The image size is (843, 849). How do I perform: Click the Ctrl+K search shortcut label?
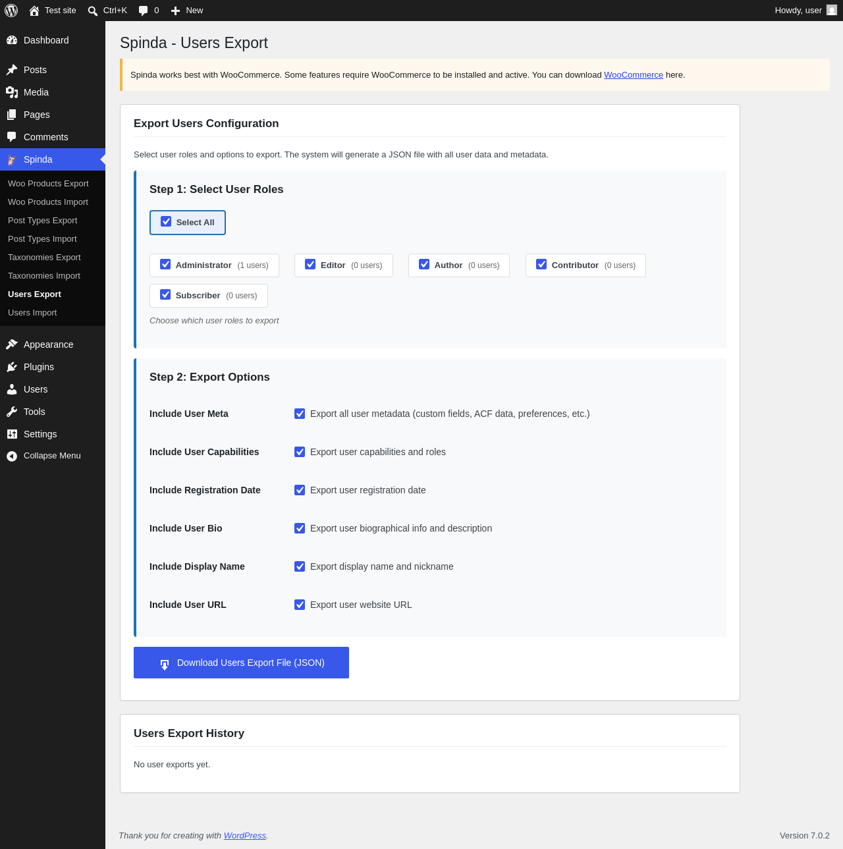coord(115,11)
